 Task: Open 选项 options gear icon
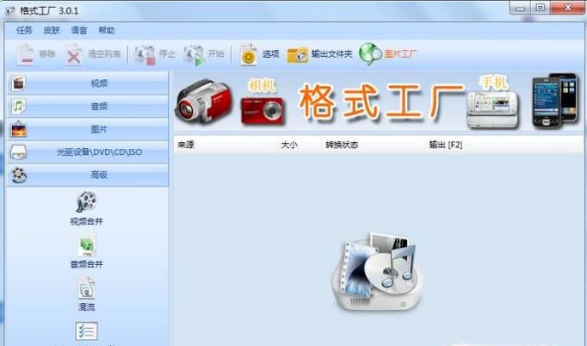point(249,54)
